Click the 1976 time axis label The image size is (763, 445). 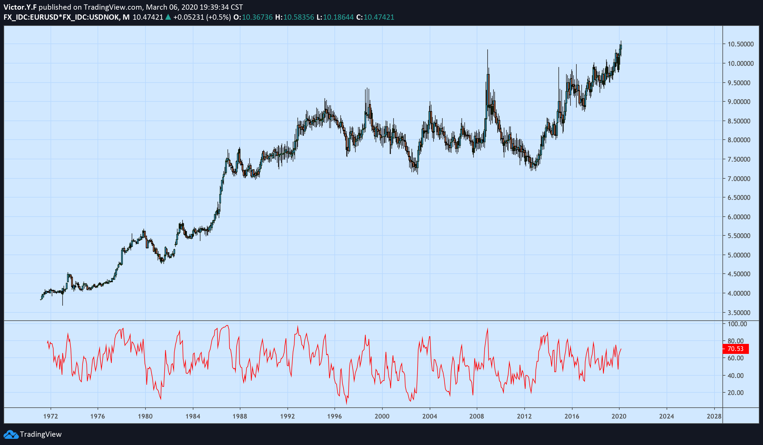98,416
